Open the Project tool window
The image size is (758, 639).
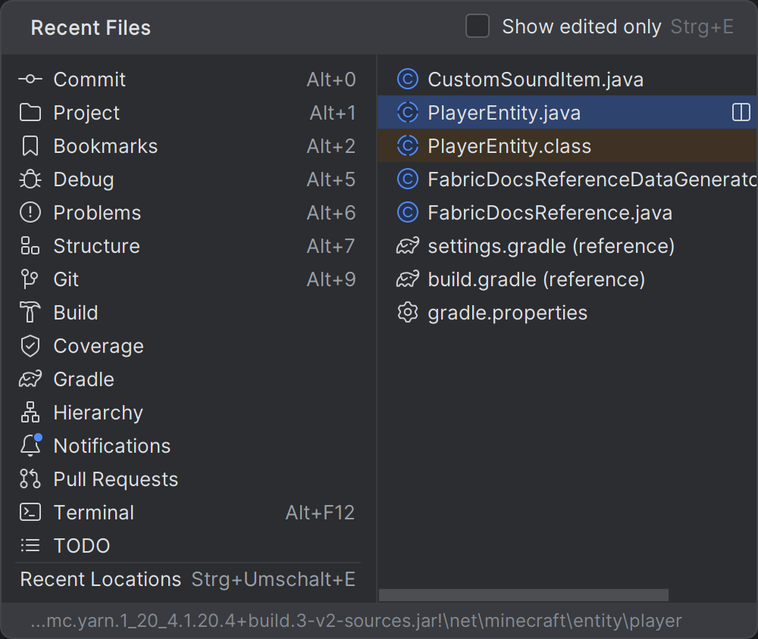86,113
